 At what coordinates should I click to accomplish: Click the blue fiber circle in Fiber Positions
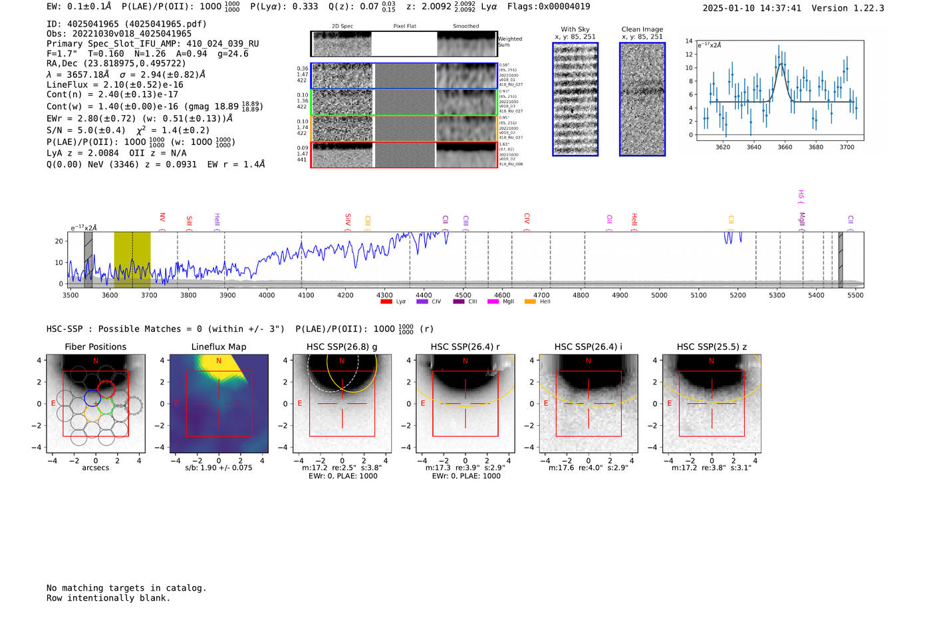[x=92, y=399]
